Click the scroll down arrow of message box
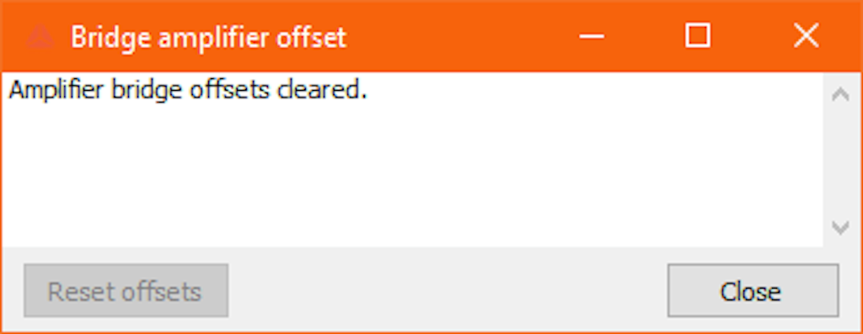863x334 pixels. point(840,227)
